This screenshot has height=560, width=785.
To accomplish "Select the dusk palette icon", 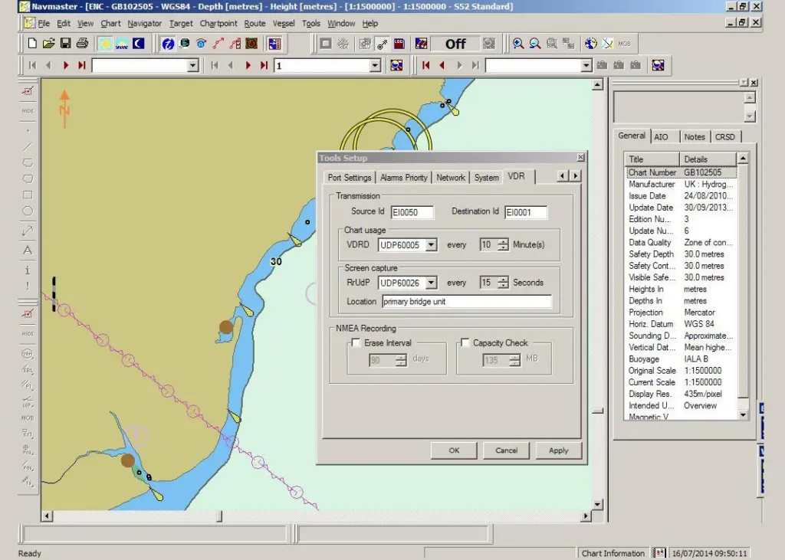I will tap(122, 44).
